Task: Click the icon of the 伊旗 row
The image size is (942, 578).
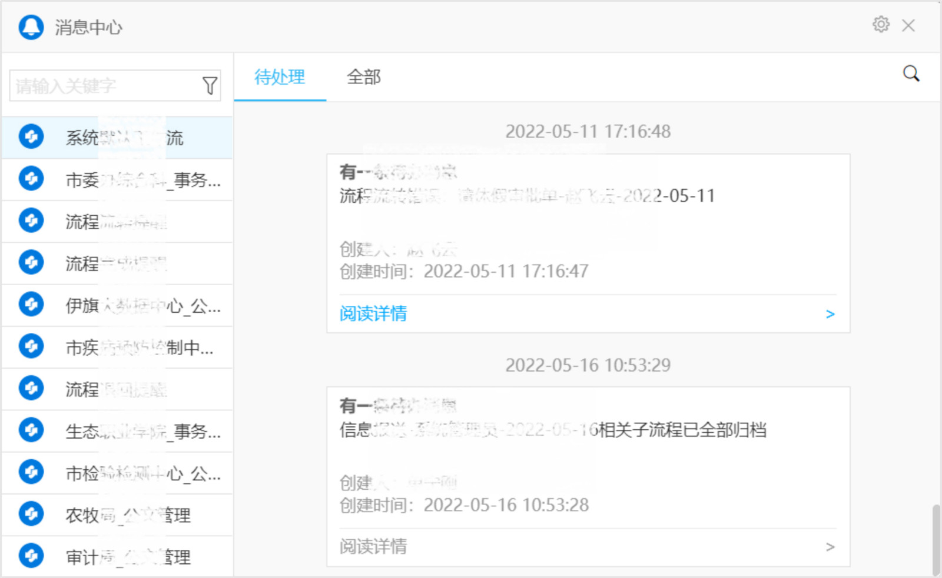Action: tap(31, 304)
